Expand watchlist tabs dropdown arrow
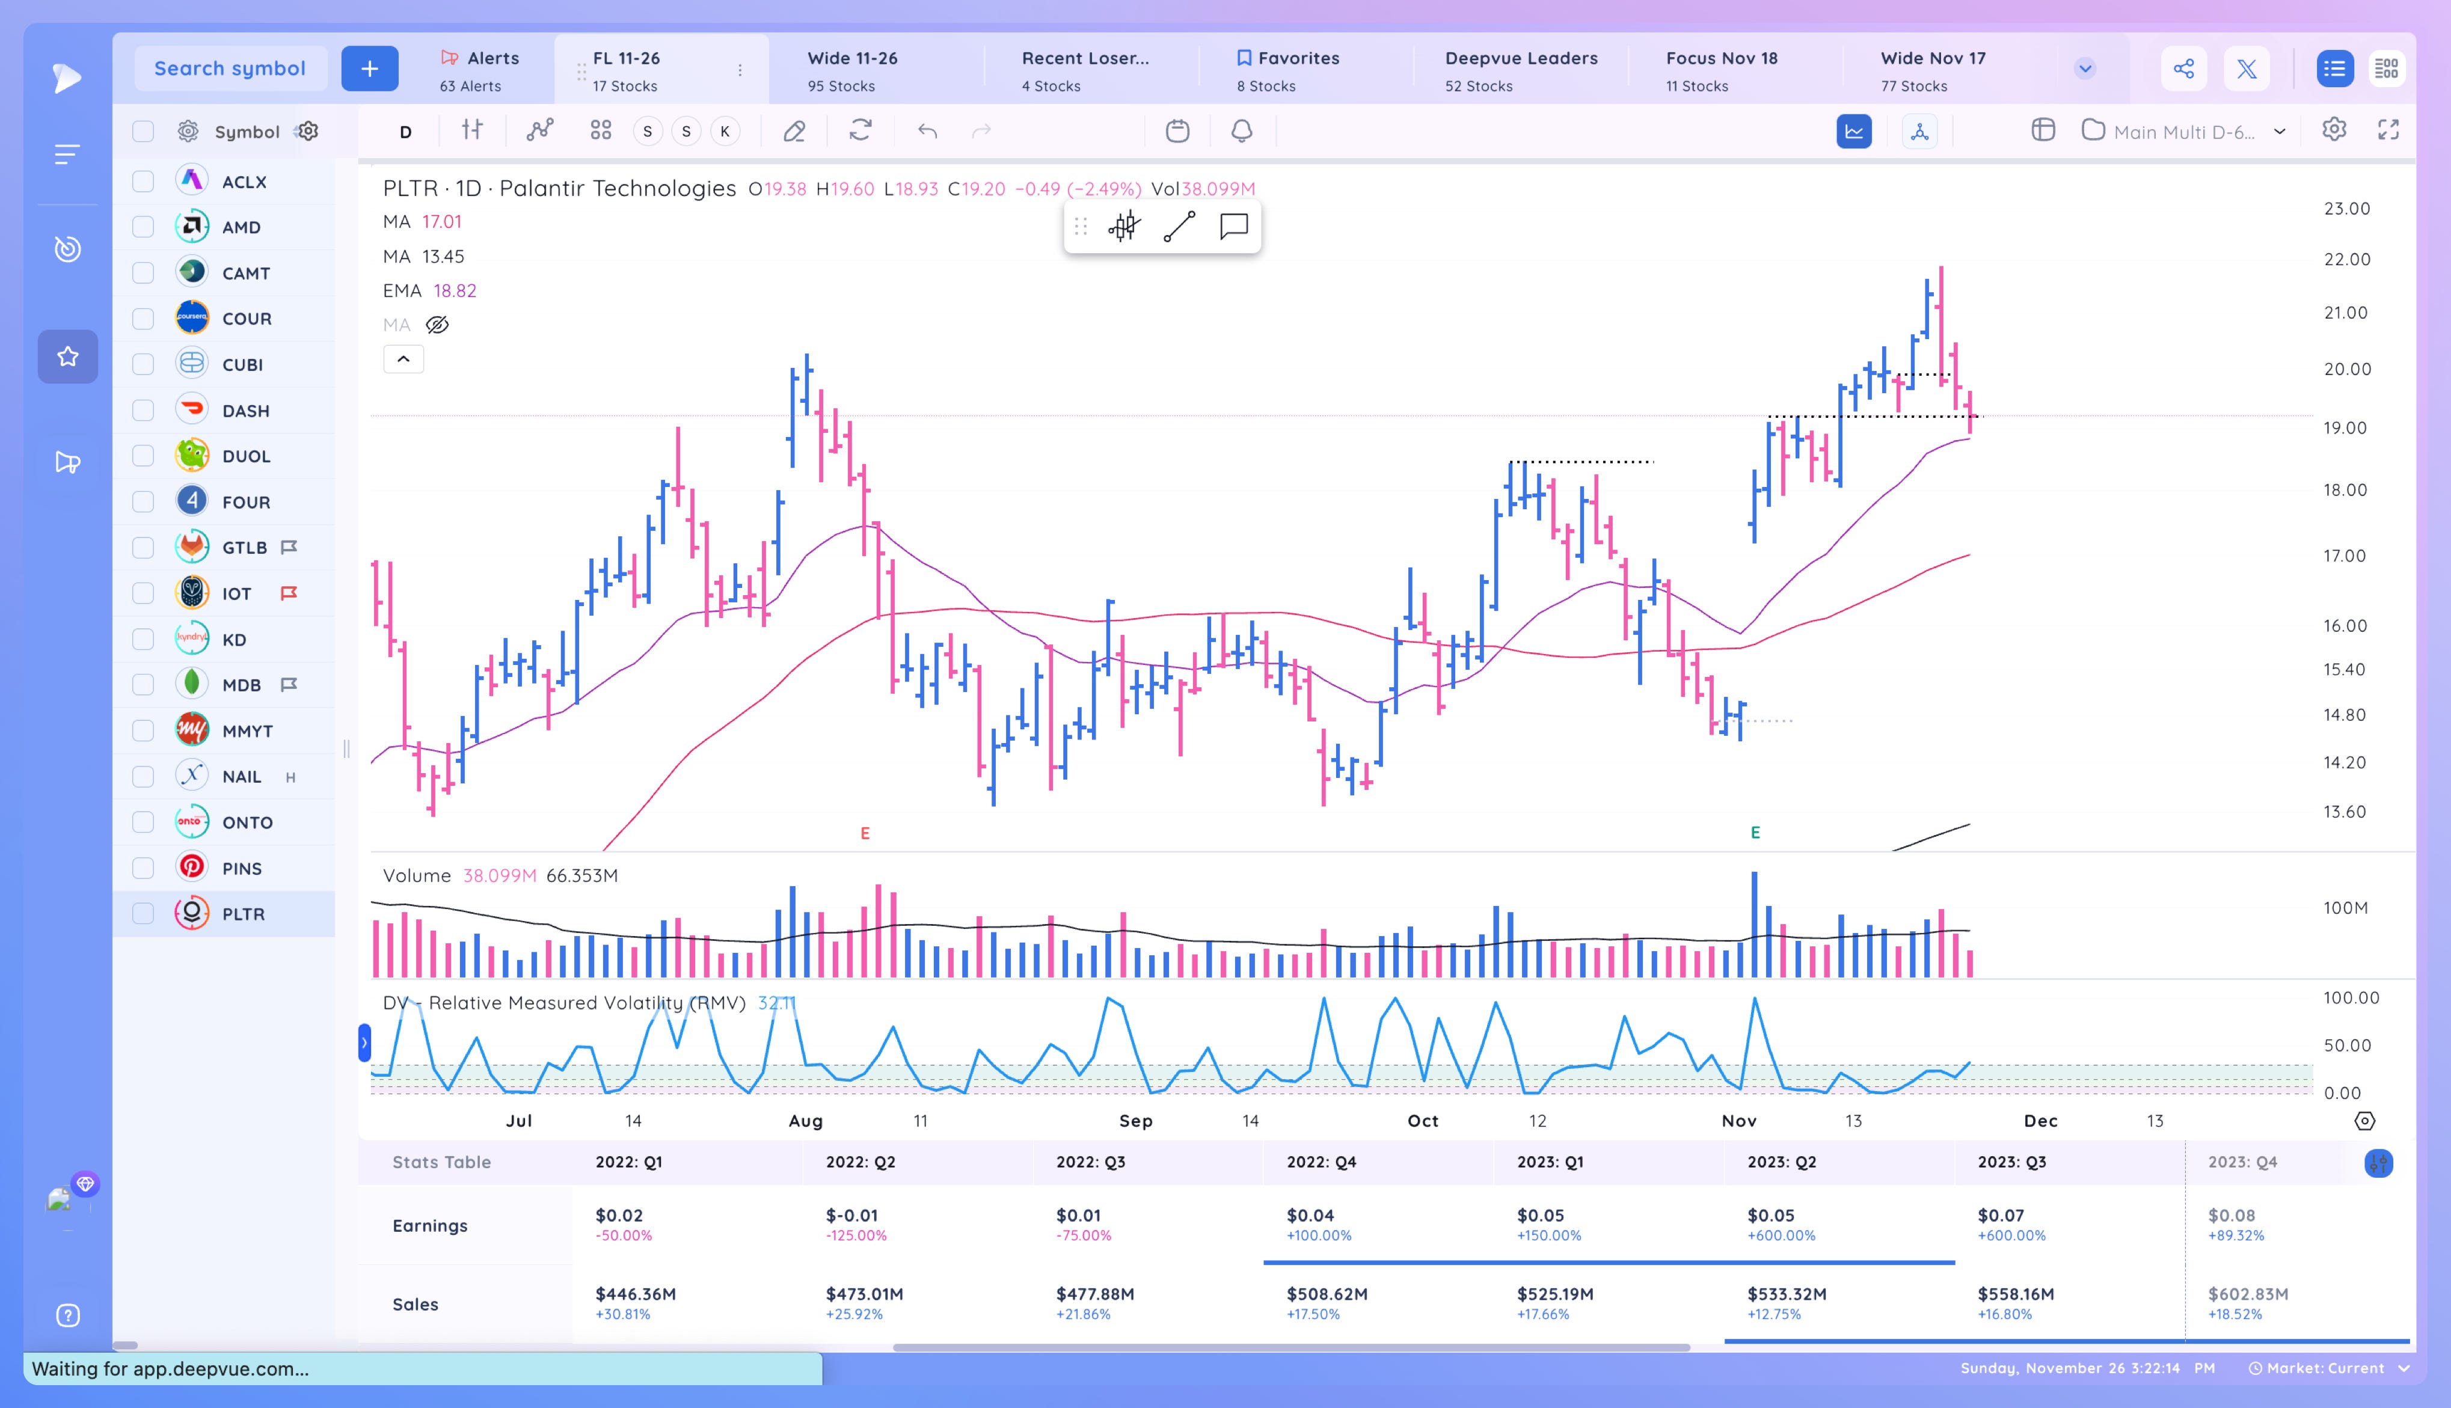This screenshot has height=1408, width=2451. point(2085,69)
